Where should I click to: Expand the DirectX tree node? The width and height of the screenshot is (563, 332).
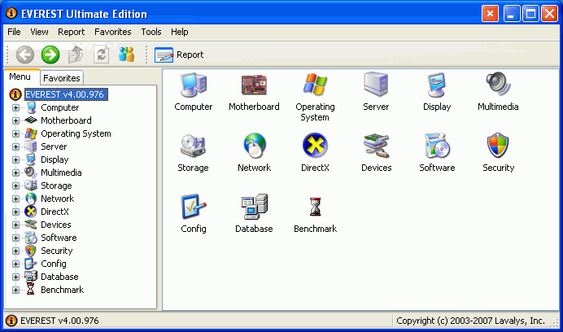(x=15, y=212)
